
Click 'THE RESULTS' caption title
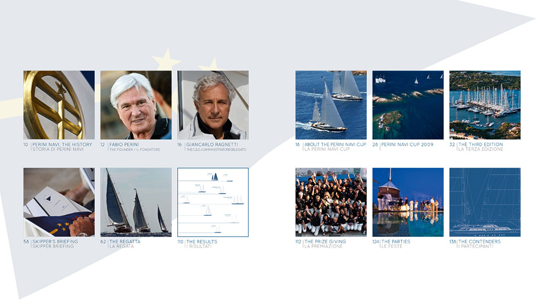202,241
